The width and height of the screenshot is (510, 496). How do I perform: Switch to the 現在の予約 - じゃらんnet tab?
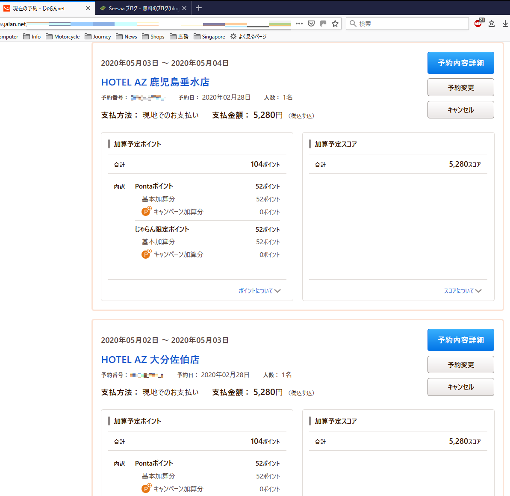(x=47, y=8)
